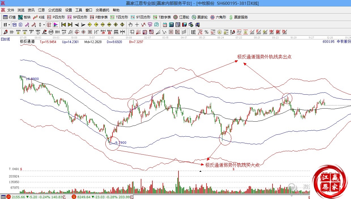Expand the 日 period dropdown arrow
The width and height of the screenshot is (351, 199).
9,25
